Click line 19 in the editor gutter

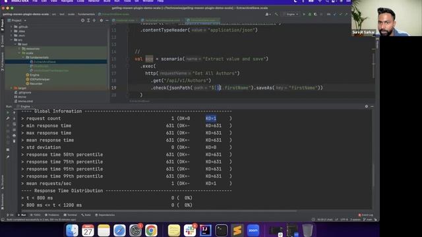tap(113, 88)
